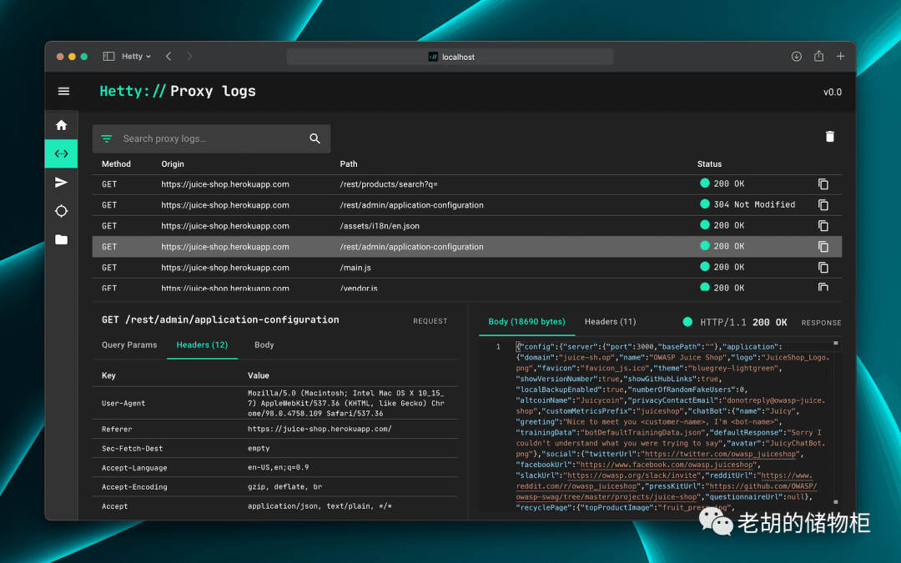Go forward with the browser forward arrow
The width and height of the screenshot is (901, 563).
(x=189, y=57)
